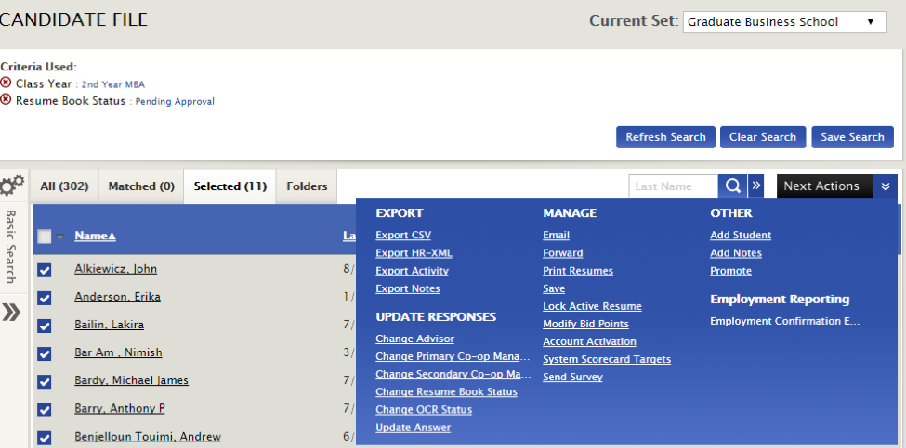Select the Selected (11) tab

point(230,186)
